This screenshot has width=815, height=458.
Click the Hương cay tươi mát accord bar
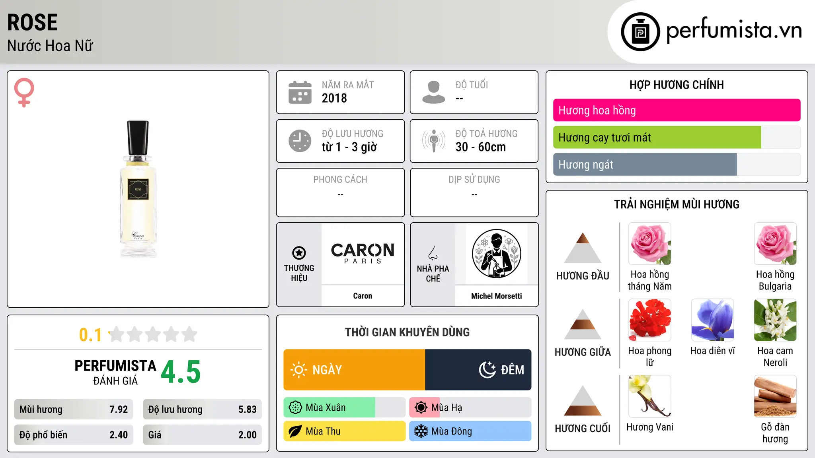[x=677, y=137]
